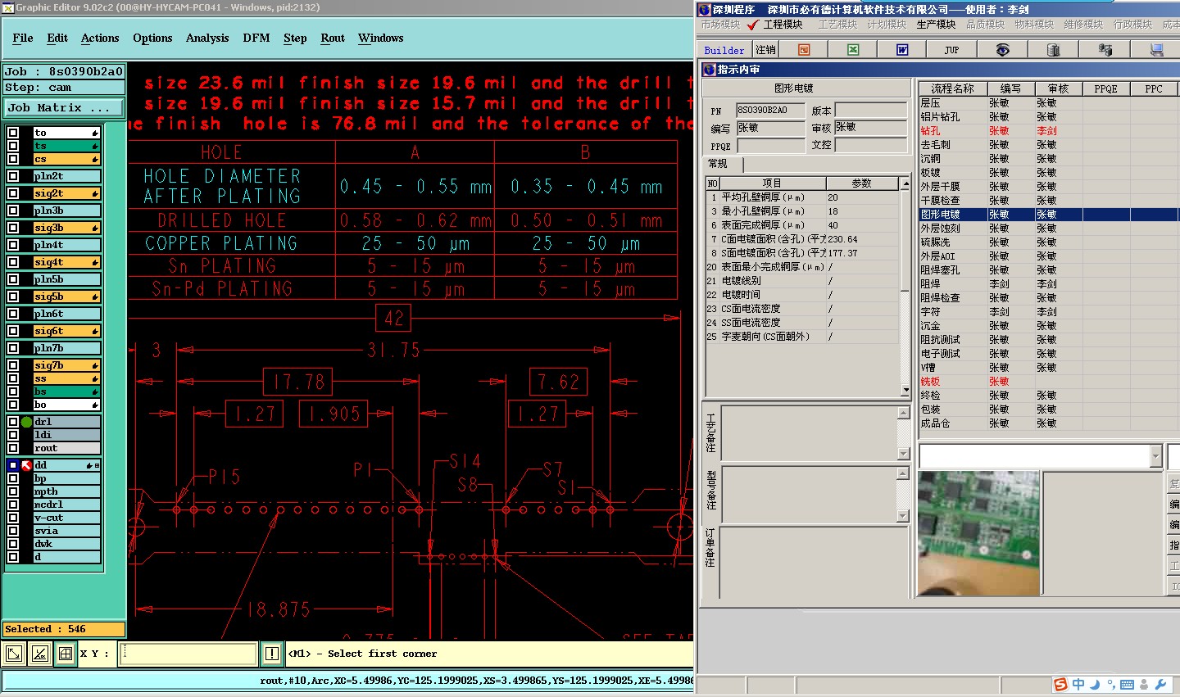The width and height of the screenshot is (1180, 697).
Task: Open the Analysis menu
Action: (x=206, y=38)
